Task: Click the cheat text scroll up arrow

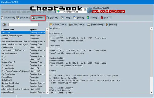Action: [x=151, y=28]
